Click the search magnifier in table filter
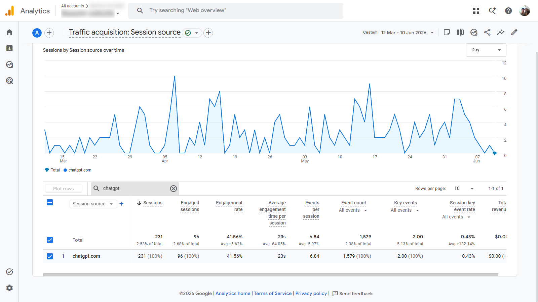 [97, 189]
